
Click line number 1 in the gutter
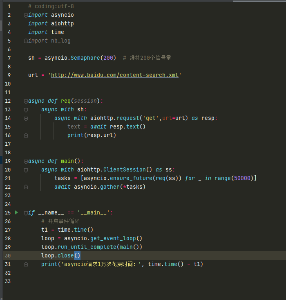click(x=9, y=7)
